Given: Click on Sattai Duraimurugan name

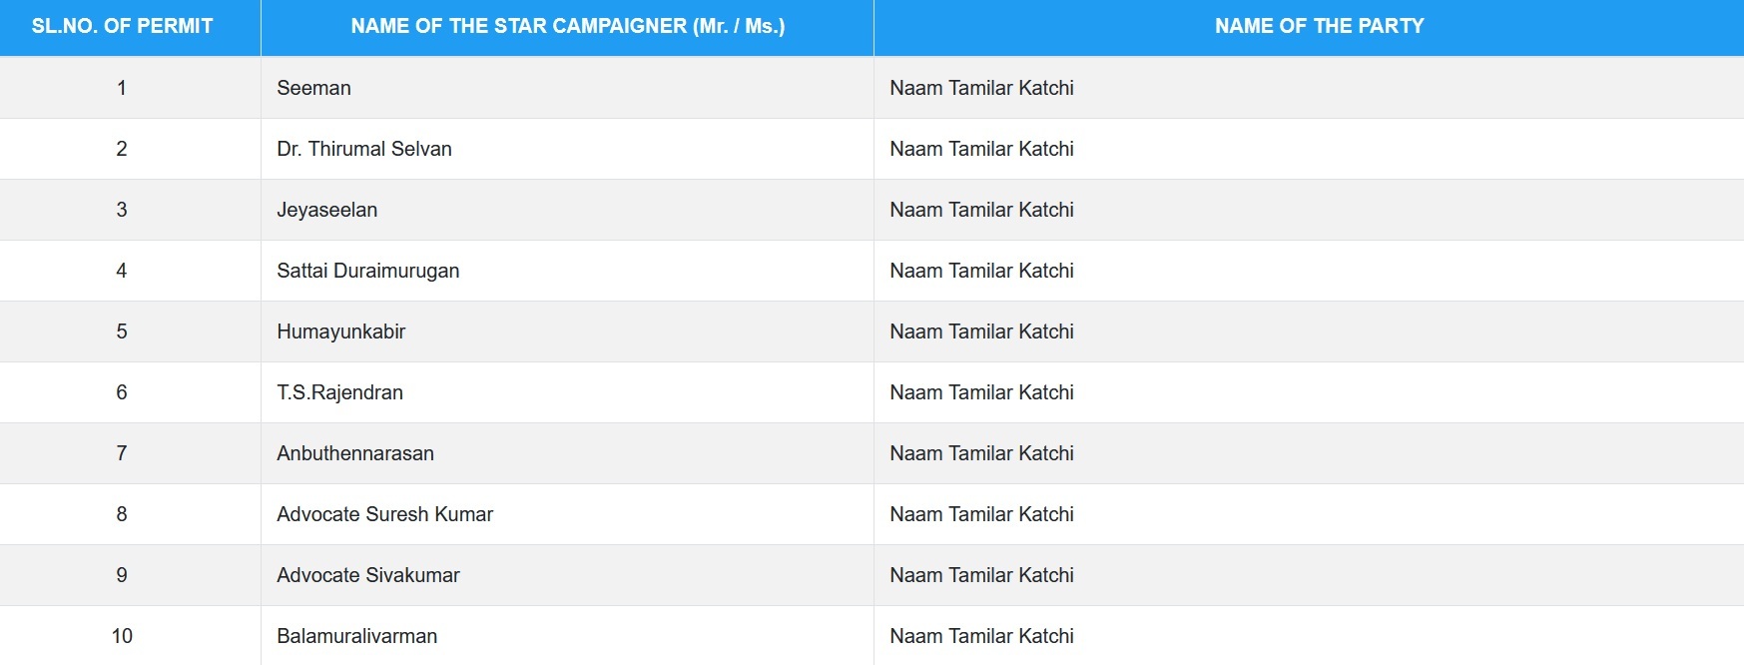Looking at the screenshot, I should [x=367, y=271].
